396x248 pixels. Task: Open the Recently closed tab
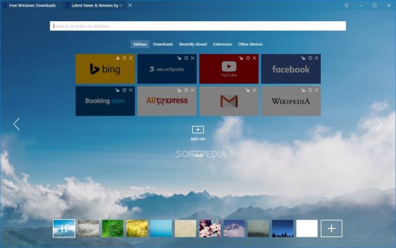pos(193,44)
